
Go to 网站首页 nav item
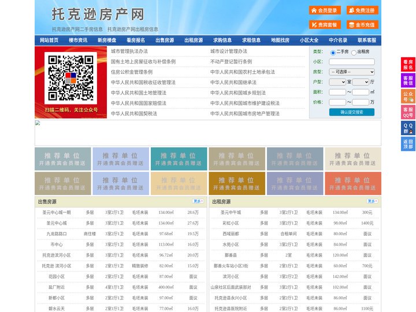tap(49, 40)
